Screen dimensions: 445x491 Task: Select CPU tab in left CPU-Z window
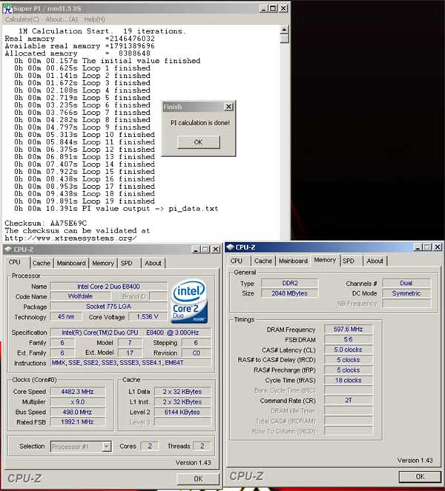[x=15, y=262]
